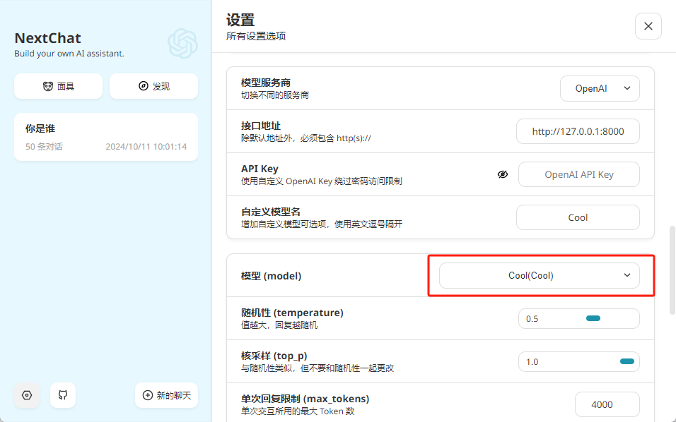Start a 新的聊天 new chat
Screen dimensions: 676x422
pyautogui.click(x=166, y=395)
